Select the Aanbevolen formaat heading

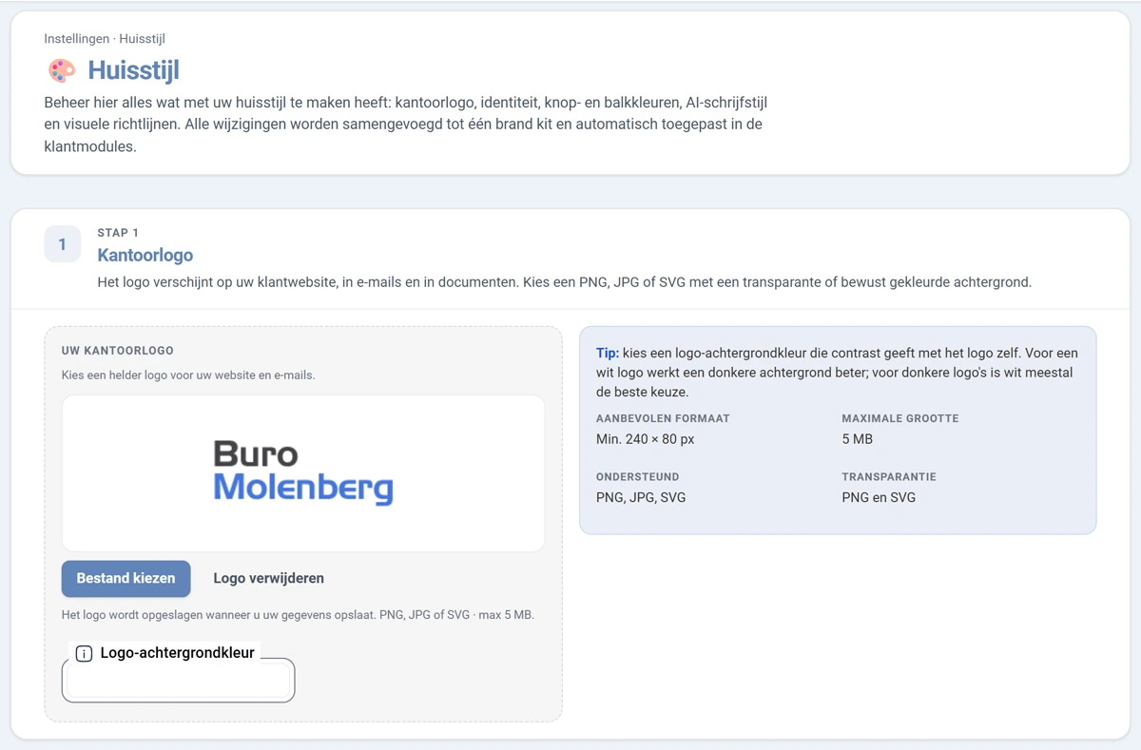tap(663, 418)
